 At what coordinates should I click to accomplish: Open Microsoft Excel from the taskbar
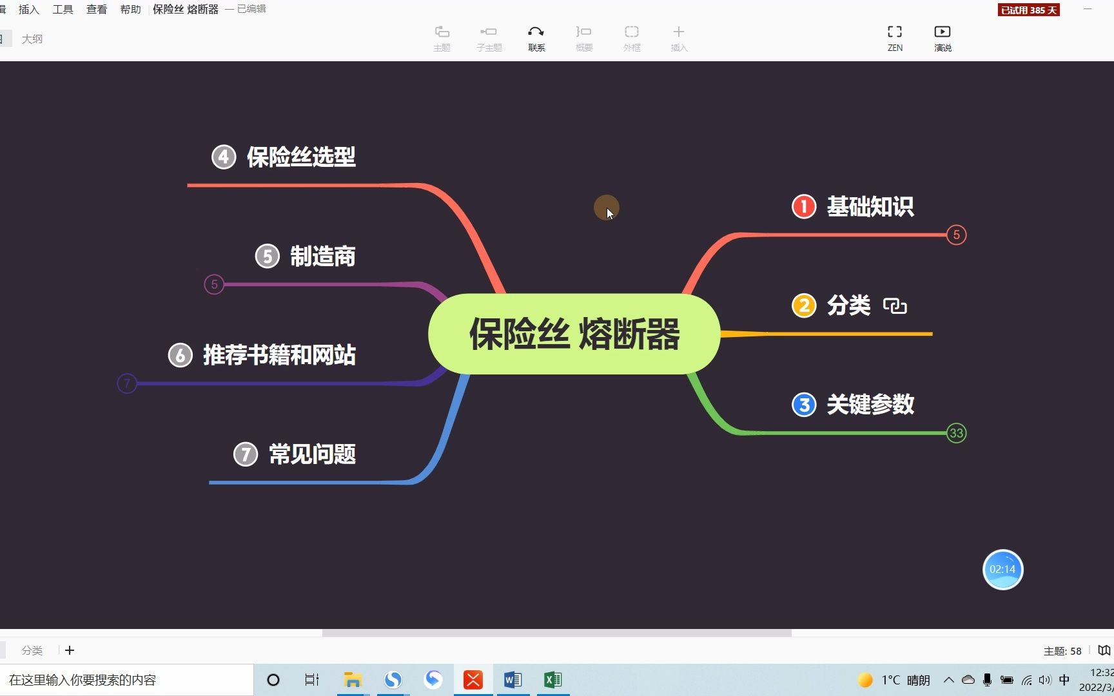(553, 680)
